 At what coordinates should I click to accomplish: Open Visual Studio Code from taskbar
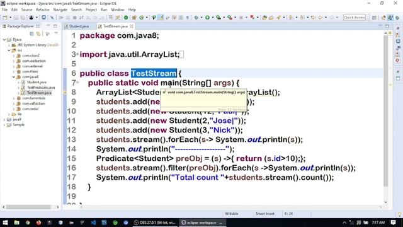93,223
